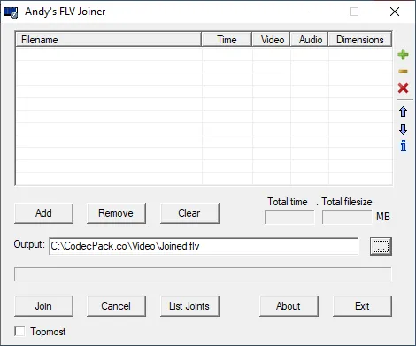This screenshot has width=416, height=346.
Task: Sort list by Filename column header
Action: point(108,40)
